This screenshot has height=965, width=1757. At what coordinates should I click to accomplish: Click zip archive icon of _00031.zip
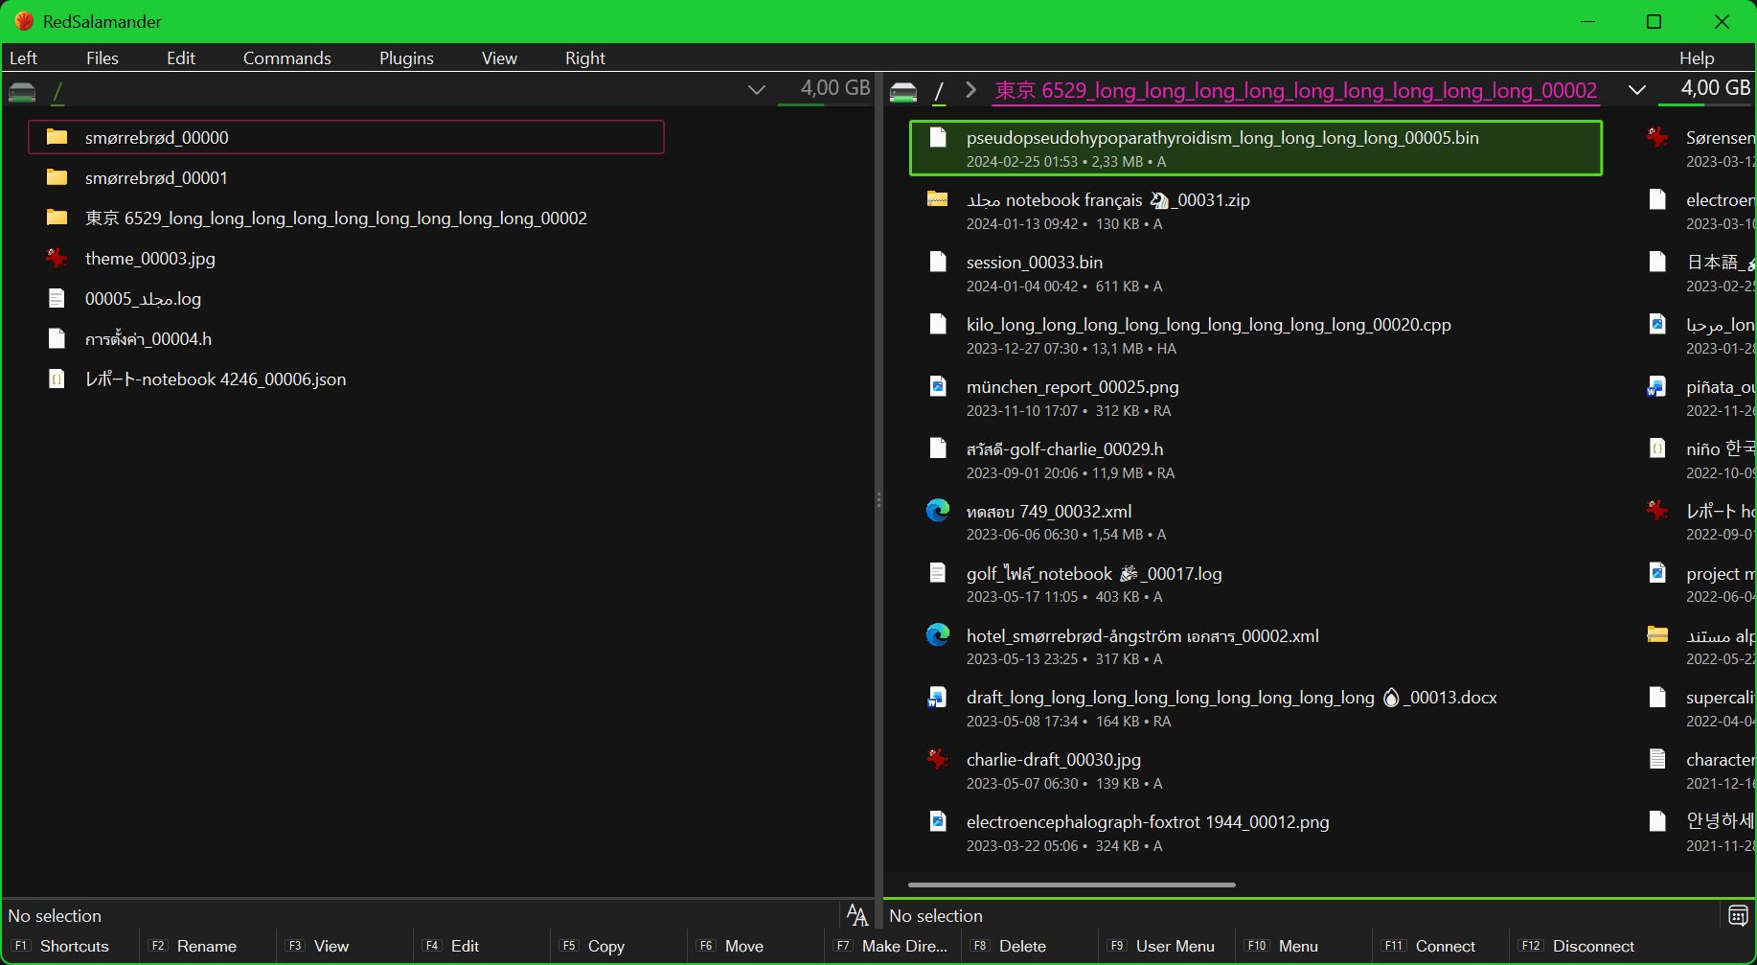938,199
